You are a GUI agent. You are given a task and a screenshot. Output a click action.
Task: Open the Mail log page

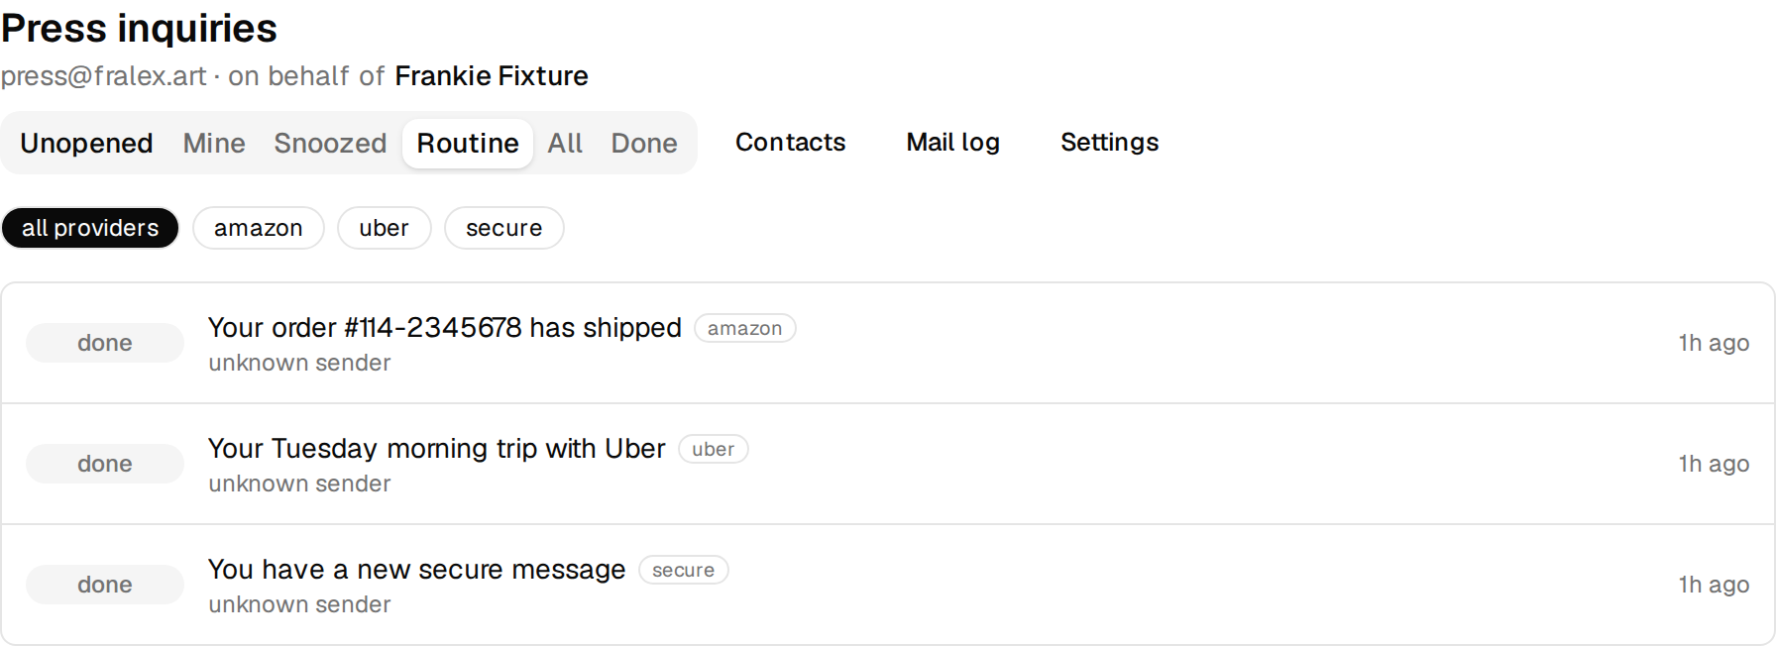tap(953, 142)
